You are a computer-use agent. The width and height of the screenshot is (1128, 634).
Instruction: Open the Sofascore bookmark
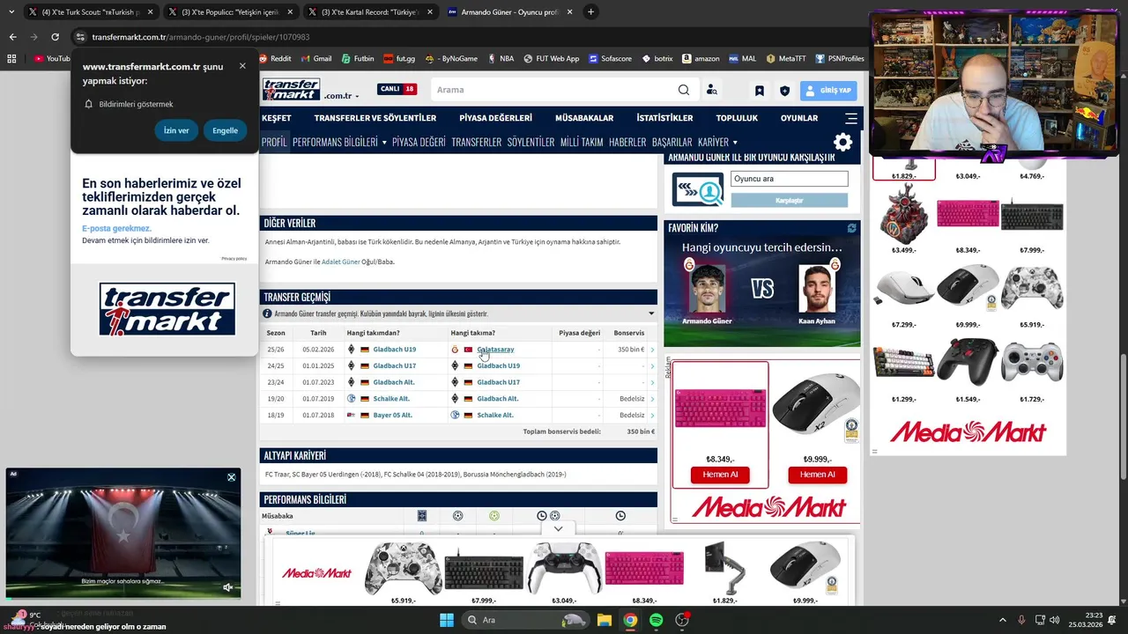610,59
